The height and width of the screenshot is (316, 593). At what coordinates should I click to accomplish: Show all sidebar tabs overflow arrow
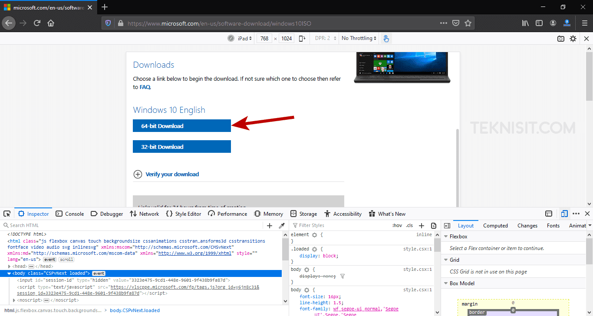click(x=590, y=226)
